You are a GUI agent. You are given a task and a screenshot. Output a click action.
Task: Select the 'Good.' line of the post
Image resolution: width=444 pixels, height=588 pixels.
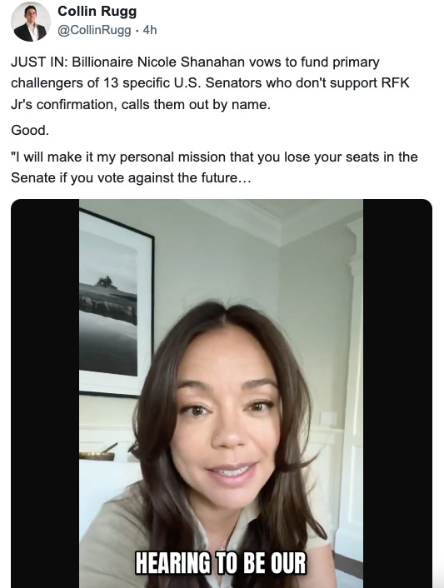(x=30, y=130)
